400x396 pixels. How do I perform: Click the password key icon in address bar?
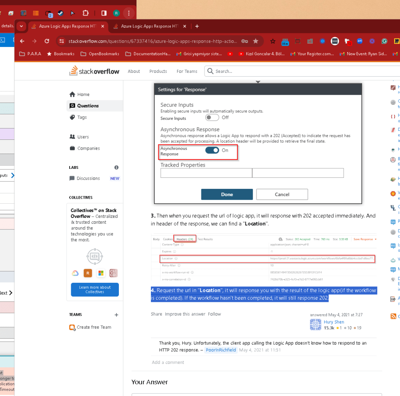245,41
